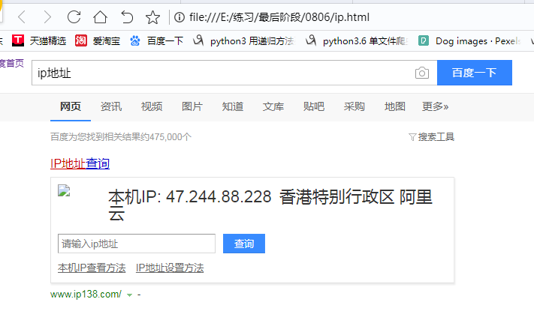Click the blue Baidu paw icon
The width and height of the screenshot is (534, 311).
tap(135, 40)
